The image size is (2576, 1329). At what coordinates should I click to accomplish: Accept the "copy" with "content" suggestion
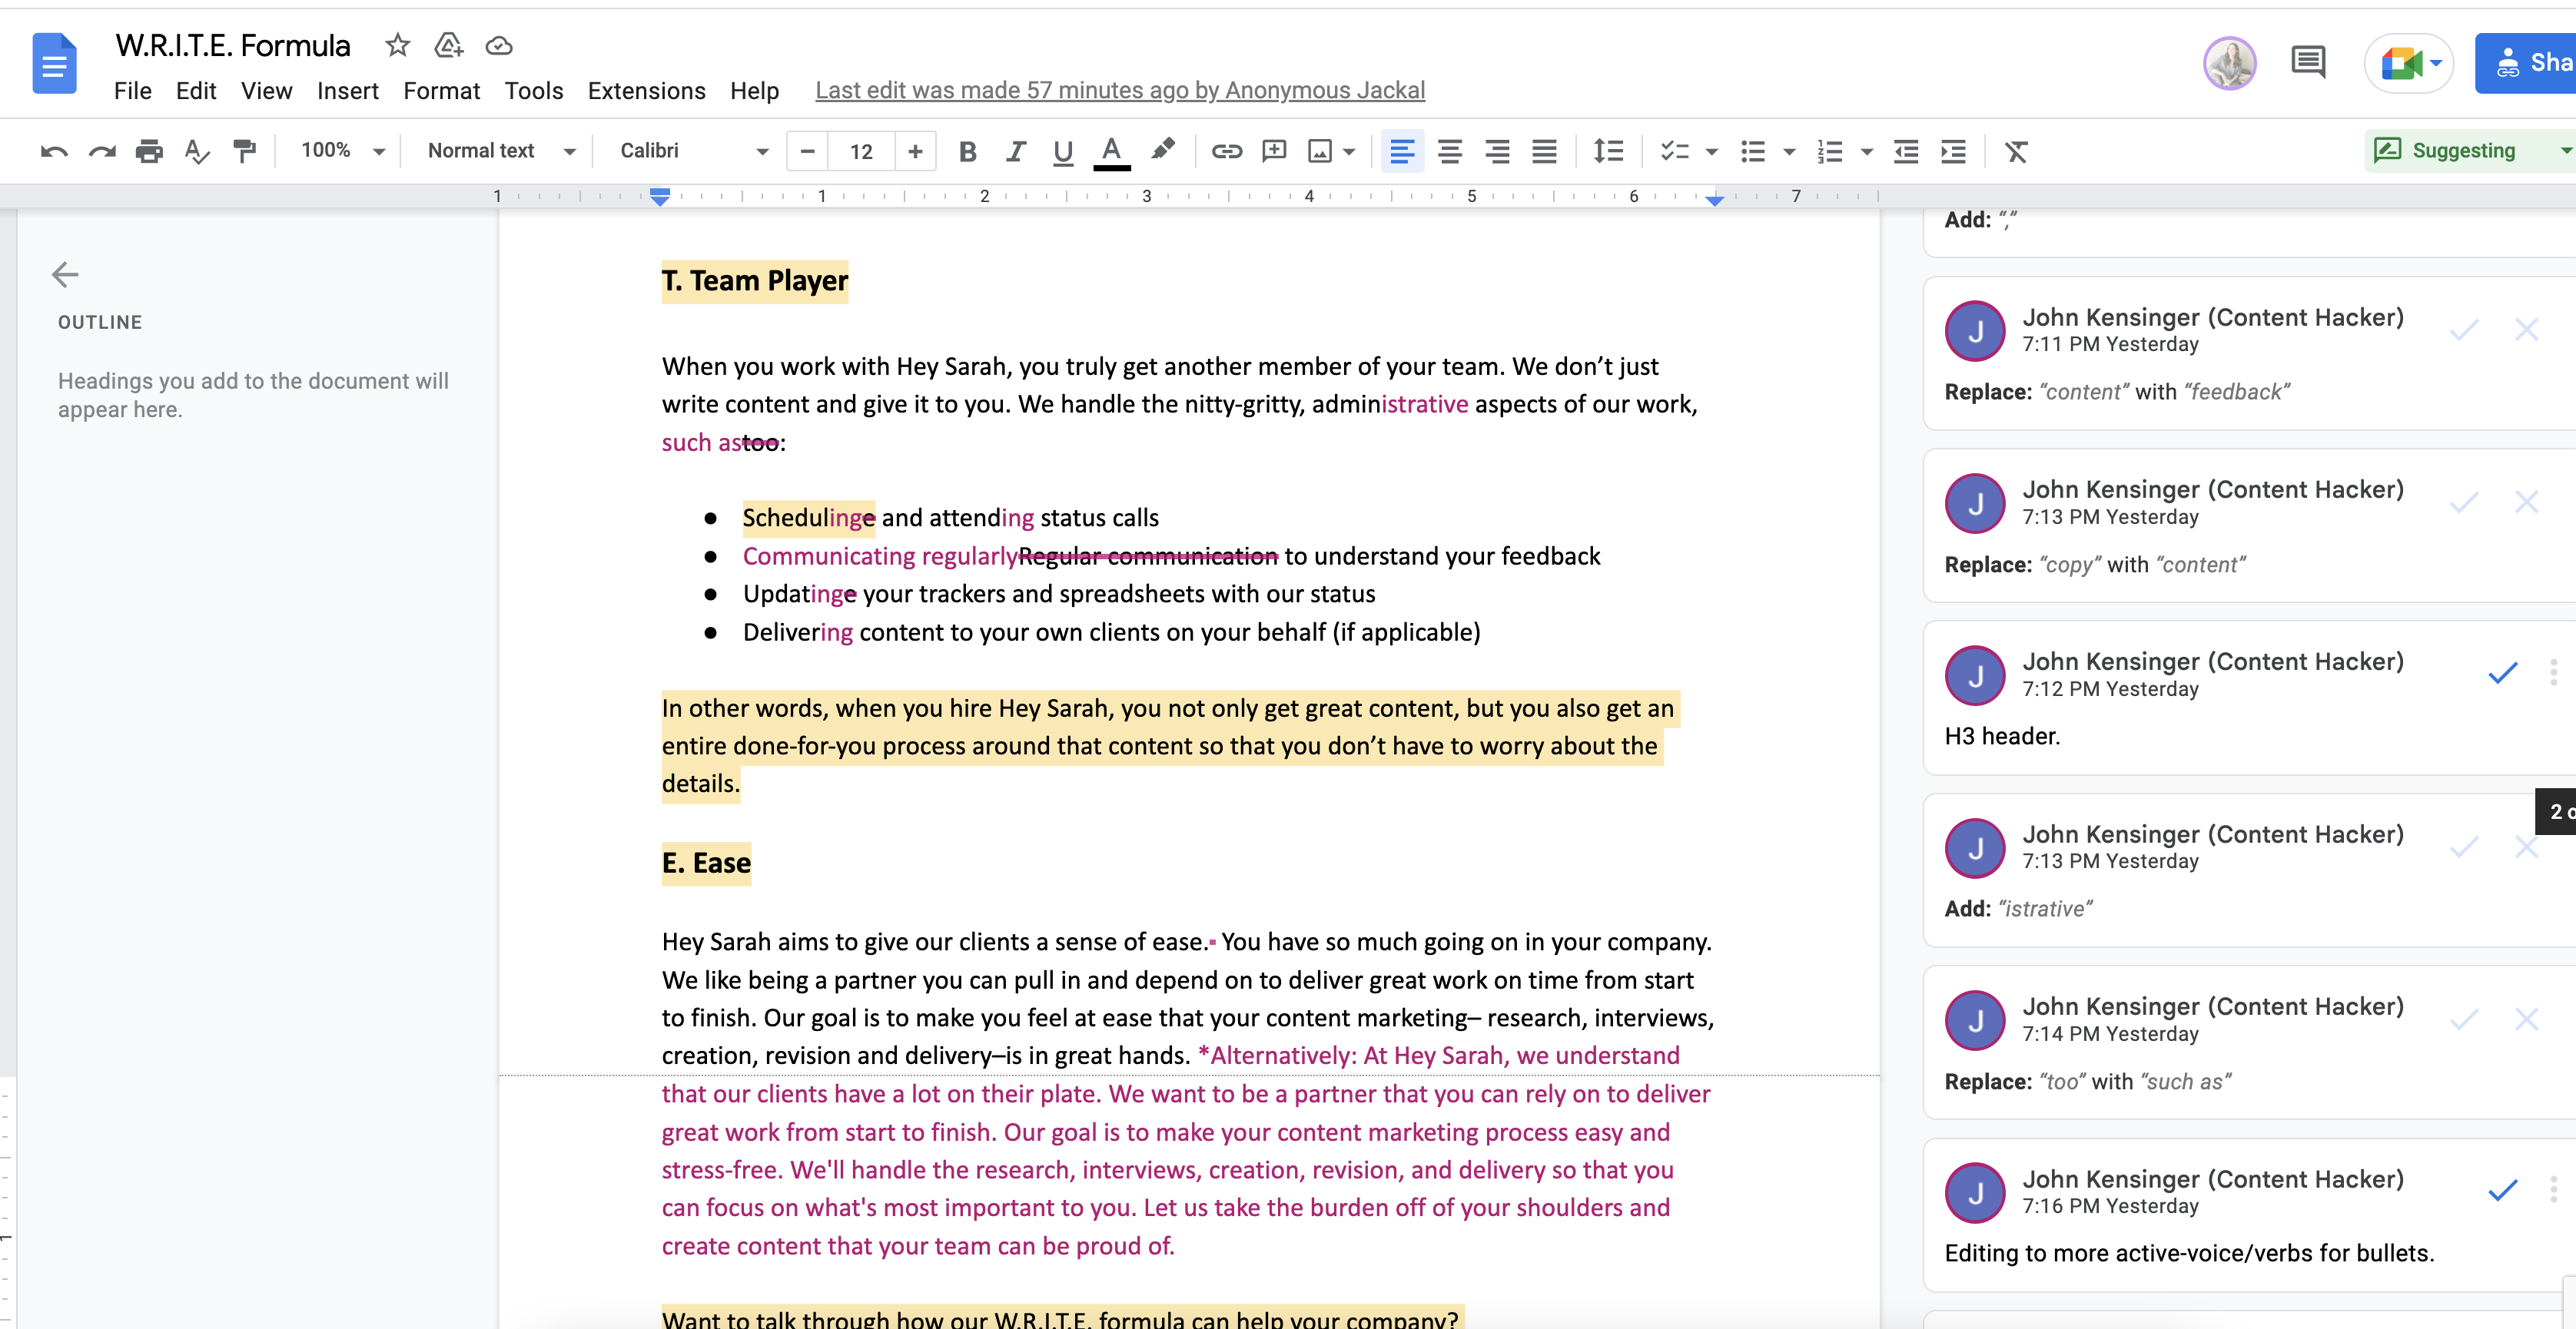[2464, 502]
